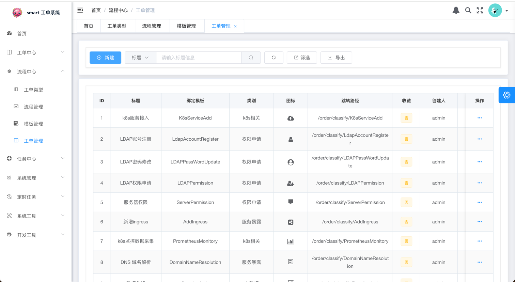Click the search button beside title input
Screen dimensions: 515x282
point(251,58)
